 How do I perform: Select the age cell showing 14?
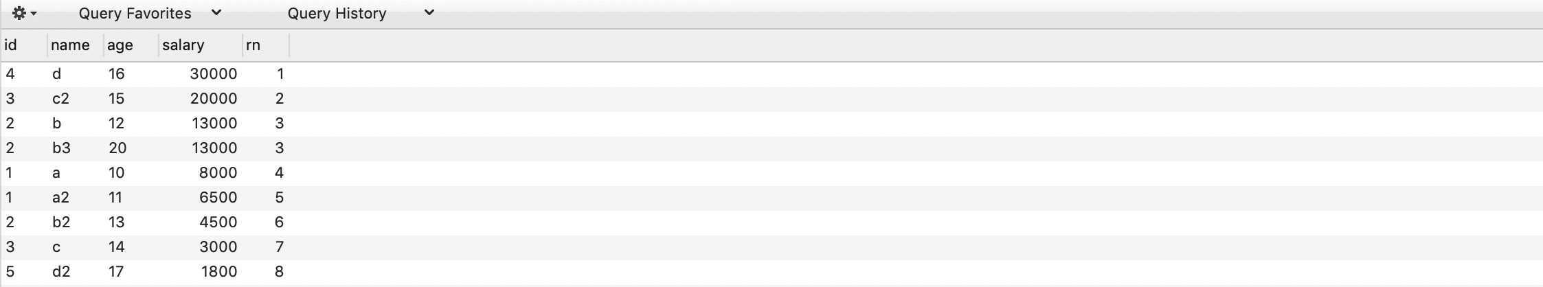pyautogui.click(x=131, y=247)
